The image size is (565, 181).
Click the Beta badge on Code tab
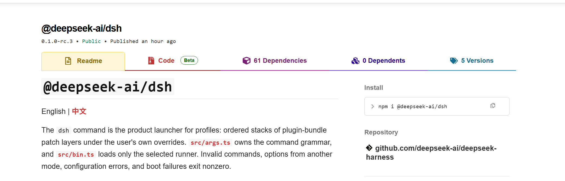click(189, 60)
